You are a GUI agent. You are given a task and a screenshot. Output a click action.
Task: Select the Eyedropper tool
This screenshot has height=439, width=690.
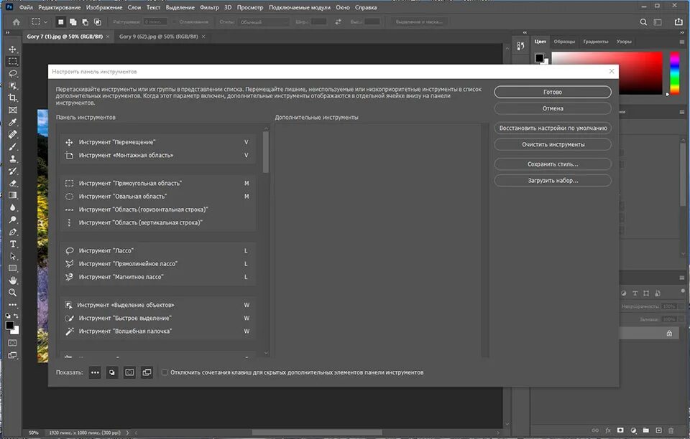point(13,122)
